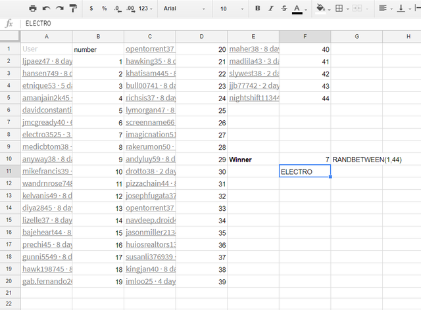Toggle italic formatting
Image resolution: width=421 pixels, height=310 pixels.
click(270, 9)
